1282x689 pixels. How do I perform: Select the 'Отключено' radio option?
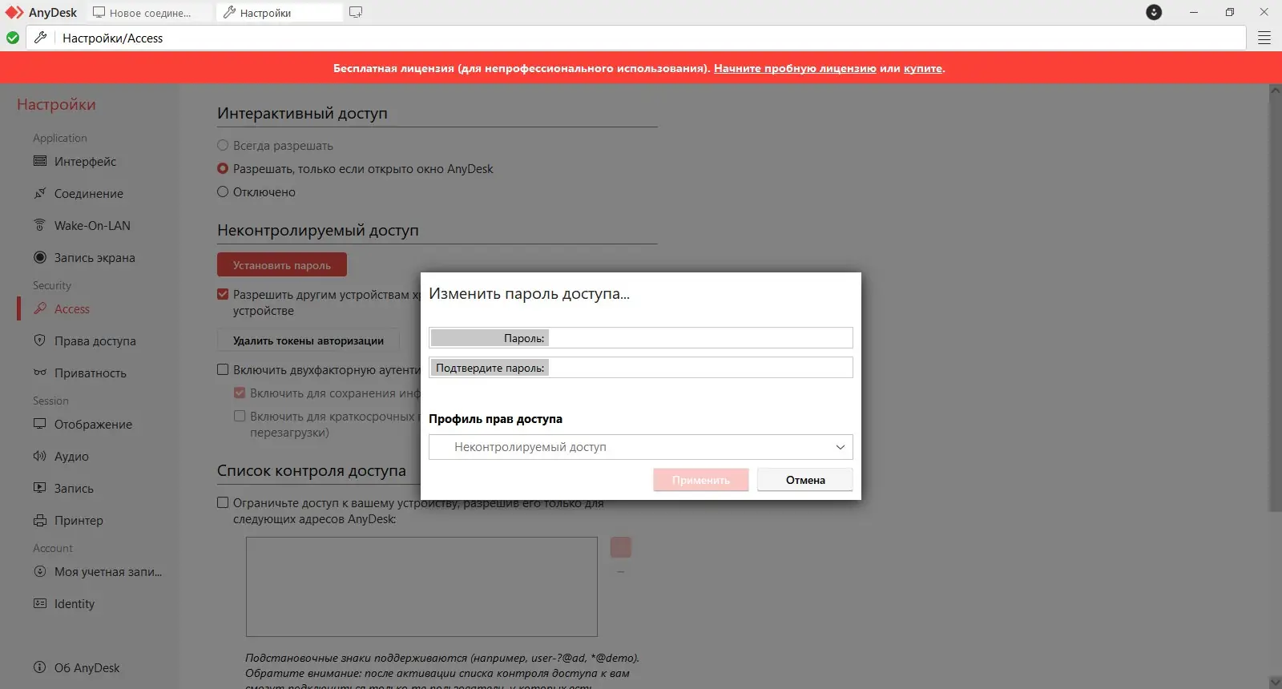click(x=223, y=191)
